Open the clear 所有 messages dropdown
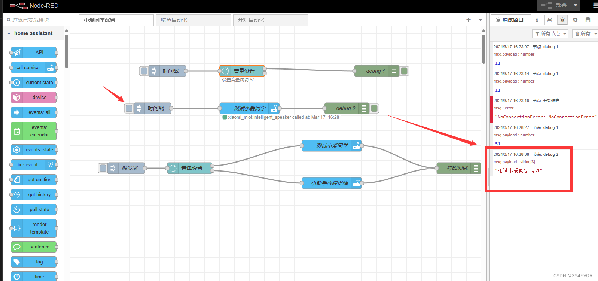The width and height of the screenshot is (598, 281). [x=595, y=34]
